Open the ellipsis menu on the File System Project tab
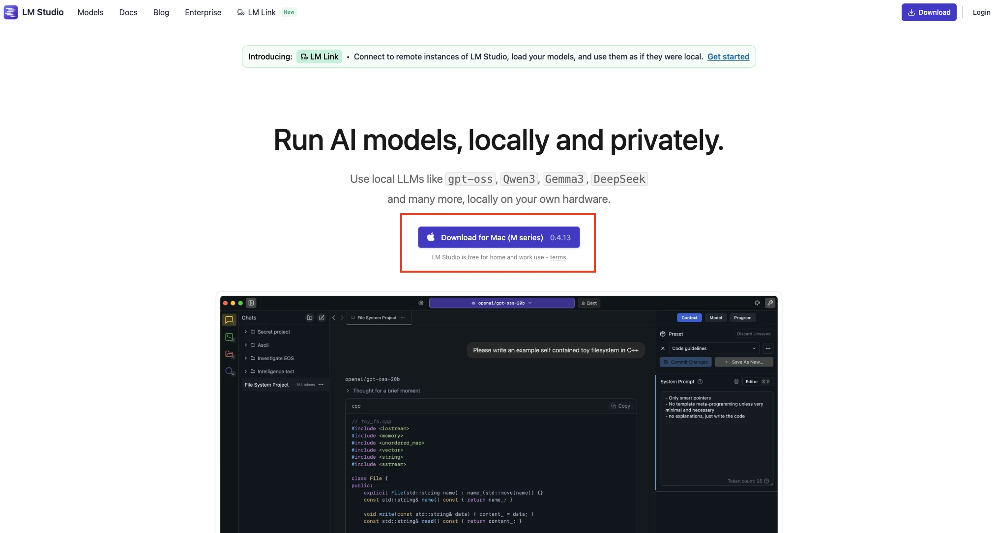The image size is (997, 533). point(403,318)
